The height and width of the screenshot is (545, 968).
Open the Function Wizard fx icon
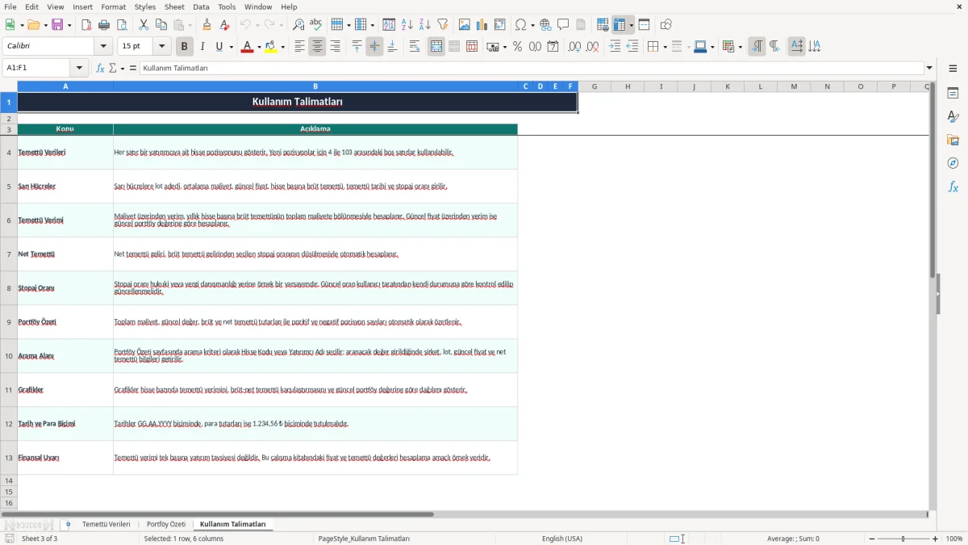tap(101, 69)
